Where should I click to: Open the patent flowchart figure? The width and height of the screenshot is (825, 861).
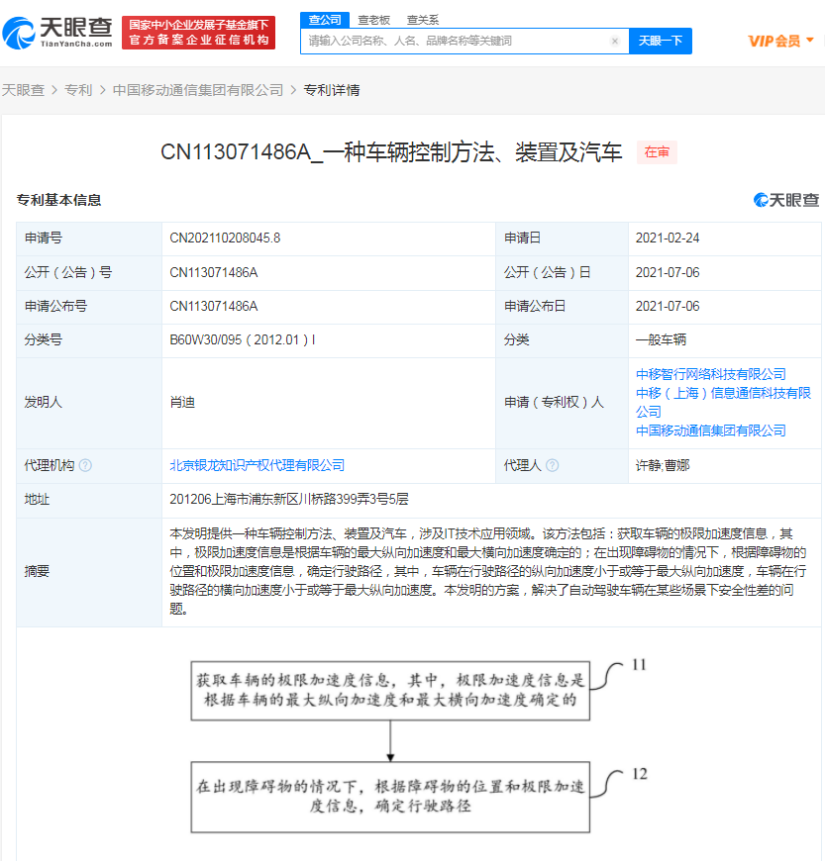[418, 747]
